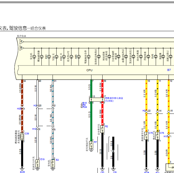Screen dimensions: 174x173
Task: Open the J:B15 connector link
Action: (x=84, y=103)
